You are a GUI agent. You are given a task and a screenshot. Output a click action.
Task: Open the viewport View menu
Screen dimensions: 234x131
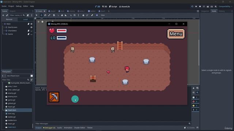103,15
